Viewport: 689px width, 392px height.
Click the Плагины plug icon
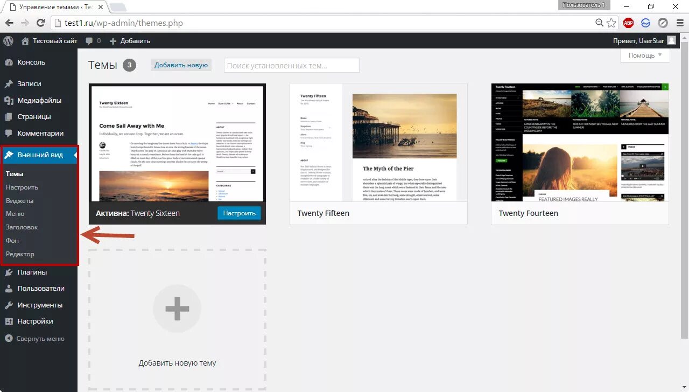9,272
